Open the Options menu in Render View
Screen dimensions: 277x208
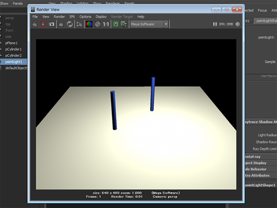[85, 16]
